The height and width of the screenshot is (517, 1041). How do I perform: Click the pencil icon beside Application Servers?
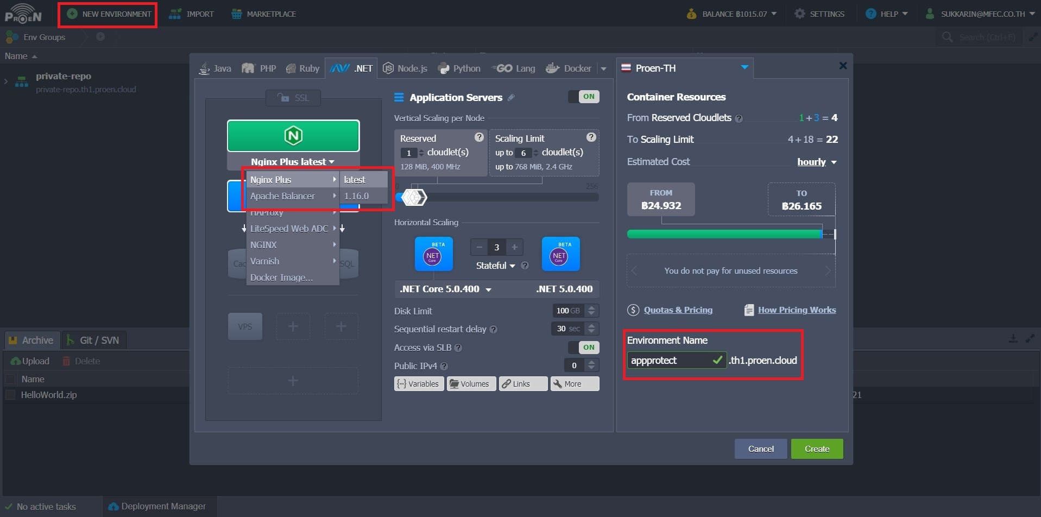point(511,98)
